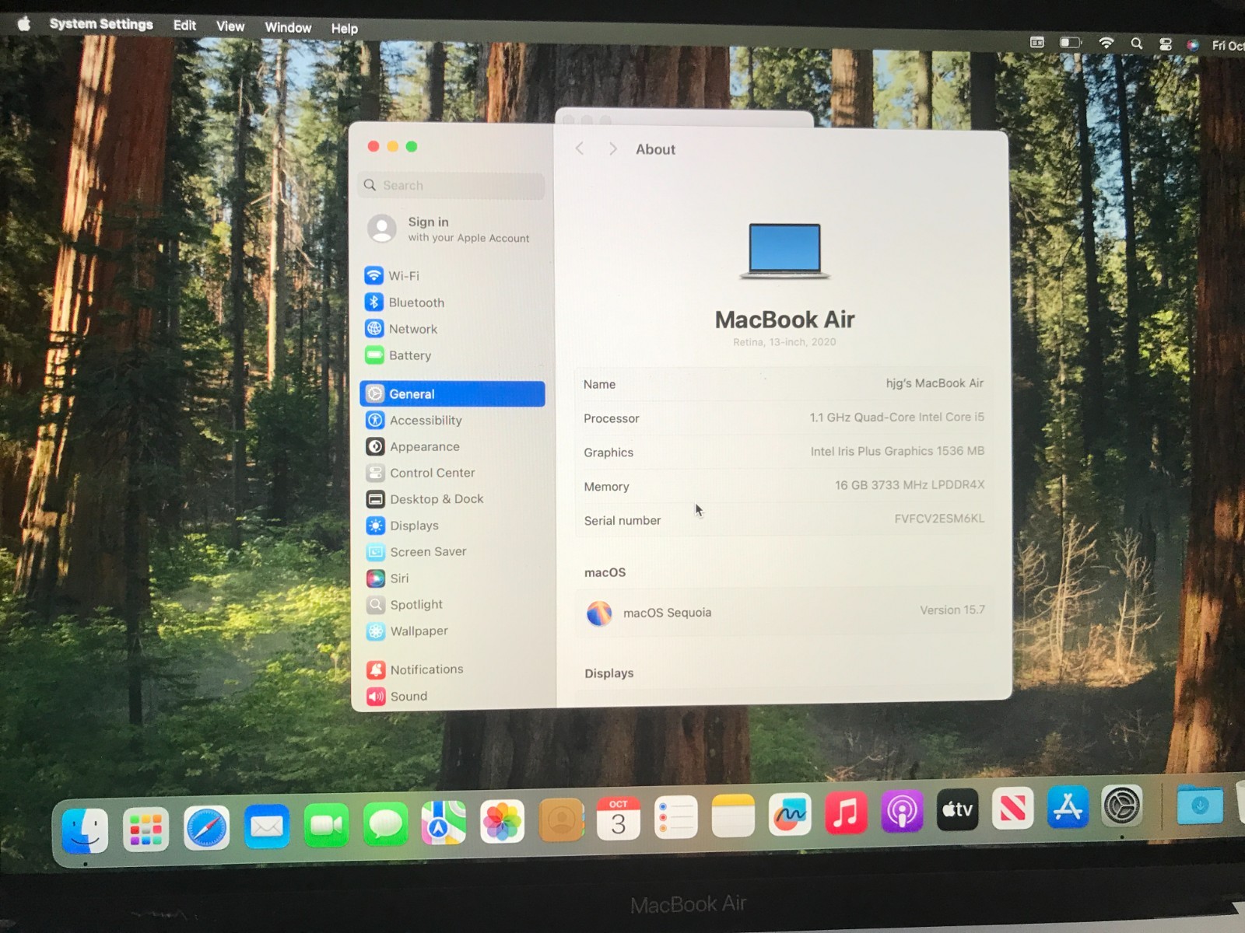
Task: Open Control Center from the menu bar
Action: click(1166, 45)
